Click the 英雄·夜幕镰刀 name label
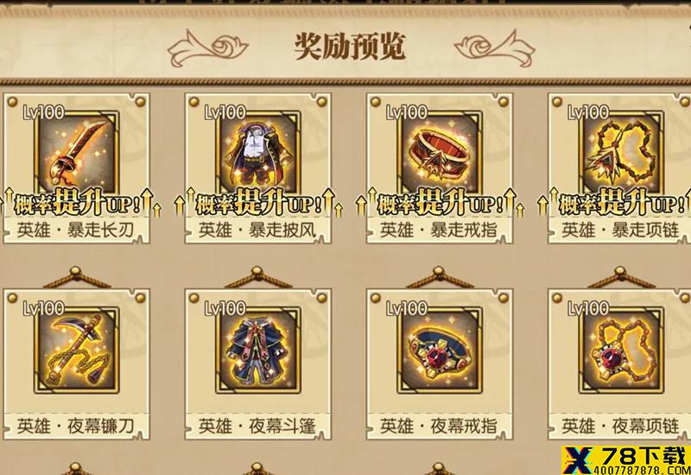The width and height of the screenshot is (691, 475). (75, 426)
